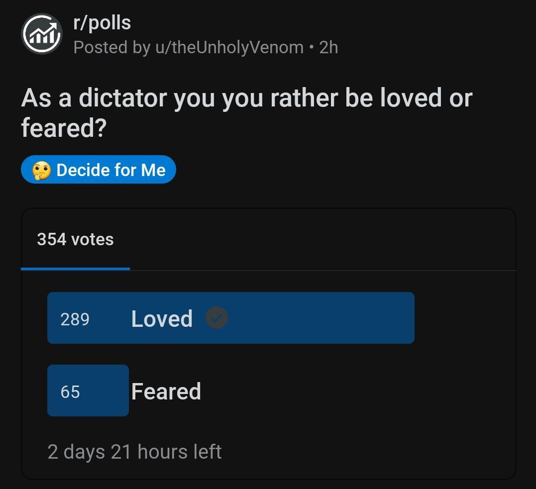Click the checkmark icon beside Loved
Screen dimensions: 536x489
coord(216,318)
